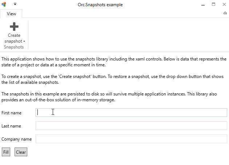Screen dimensions: 229x165
Task: Expand the quick access toolbar customize arrow
Action: click(x=15, y=4)
